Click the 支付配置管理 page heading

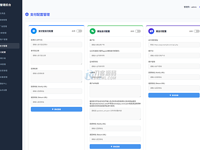tap(40, 14)
